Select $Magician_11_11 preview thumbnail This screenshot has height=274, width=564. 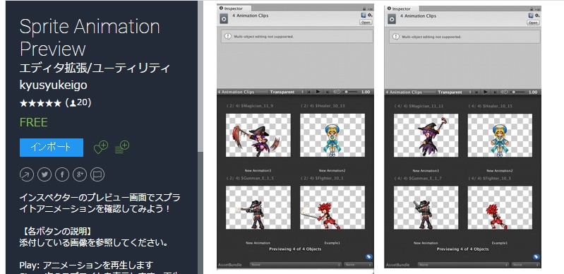[426, 136]
